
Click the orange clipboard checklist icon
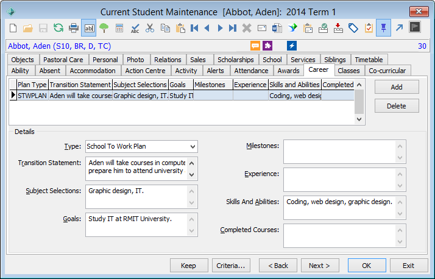tap(369, 28)
